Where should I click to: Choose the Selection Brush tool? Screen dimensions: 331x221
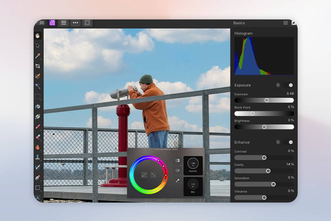pos(38,76)
